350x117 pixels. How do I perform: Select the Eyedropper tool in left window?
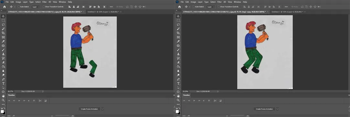pos(3,41)
